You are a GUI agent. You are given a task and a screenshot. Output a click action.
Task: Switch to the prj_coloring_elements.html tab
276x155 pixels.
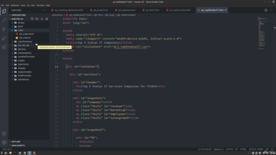pos(69,10)
